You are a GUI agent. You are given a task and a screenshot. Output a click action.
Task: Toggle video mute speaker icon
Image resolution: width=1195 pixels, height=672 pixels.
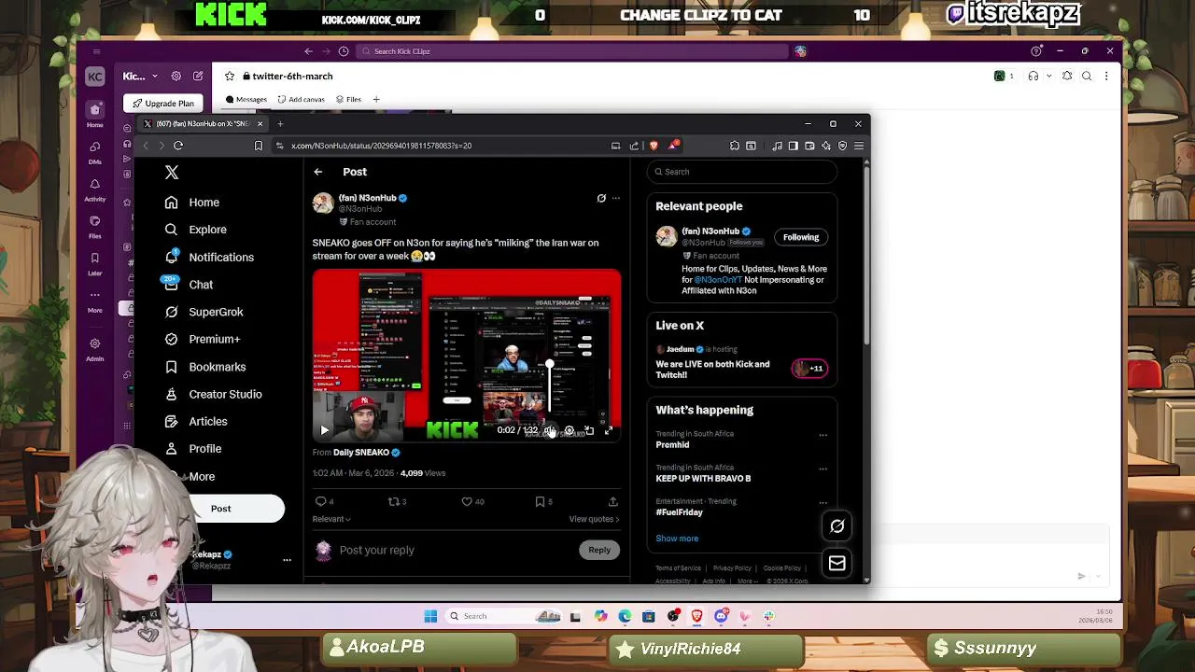tap(549, 430)
